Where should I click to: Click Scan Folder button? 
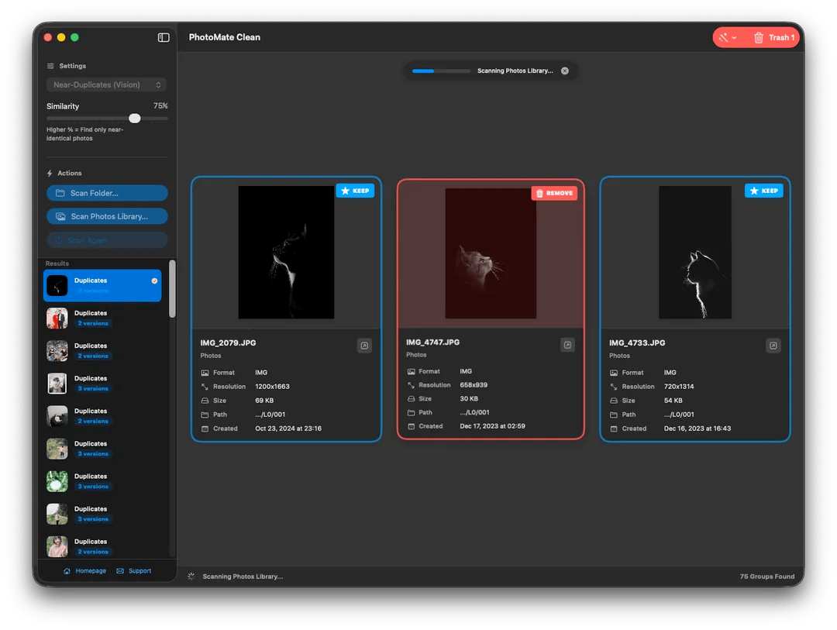[107, 193]
